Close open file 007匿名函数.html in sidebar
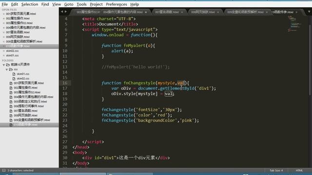 [3, 32]
